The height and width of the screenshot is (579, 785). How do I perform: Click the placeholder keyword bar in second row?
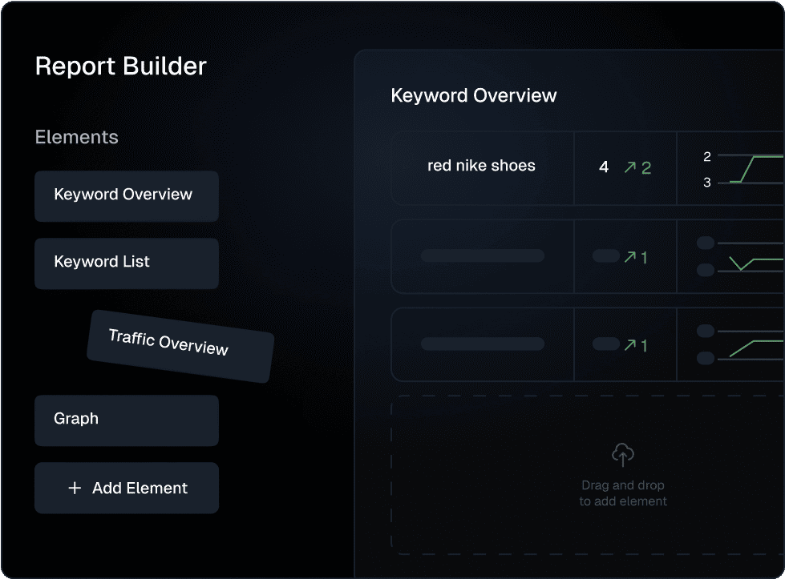click(x=482, y=256)
